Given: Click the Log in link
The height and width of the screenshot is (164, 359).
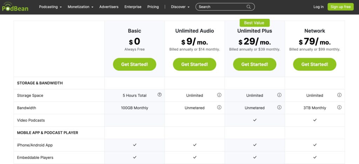Looking at the screenshot, I should coord(318,7).
